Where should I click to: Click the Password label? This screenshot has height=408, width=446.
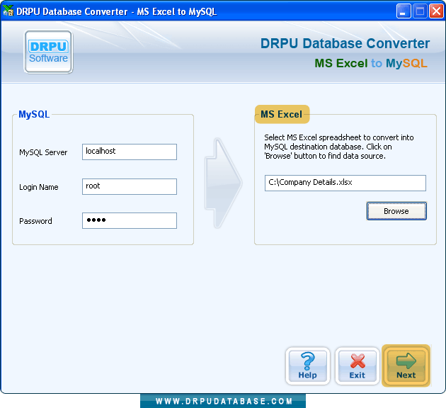35,221
